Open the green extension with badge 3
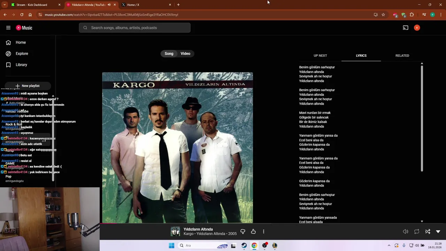Viewport: 446px width, 251px height. pyautogui.click(x=403, y=15)
